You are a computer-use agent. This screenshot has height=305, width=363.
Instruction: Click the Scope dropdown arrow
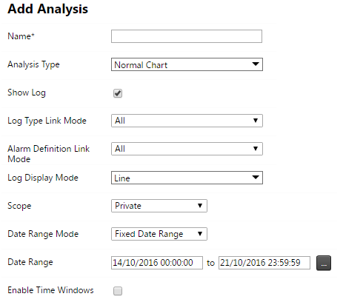point(200,206)
